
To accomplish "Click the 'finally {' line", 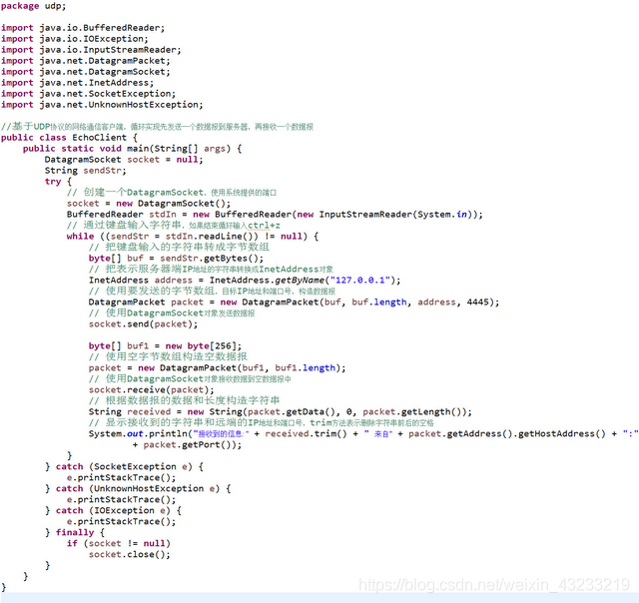I will point(75,533).
